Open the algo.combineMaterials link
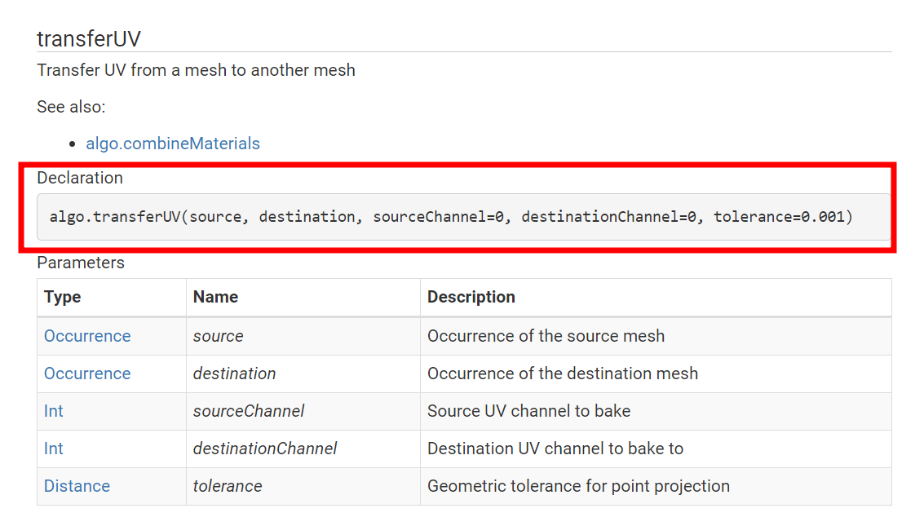The width and height of the screenshot is (915, 526). [x=172, y=144]
